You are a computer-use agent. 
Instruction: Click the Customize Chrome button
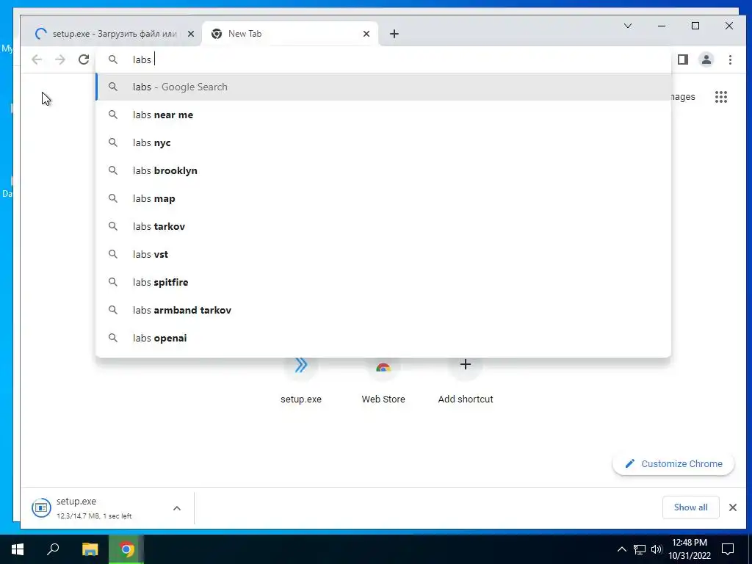(673, 464)
